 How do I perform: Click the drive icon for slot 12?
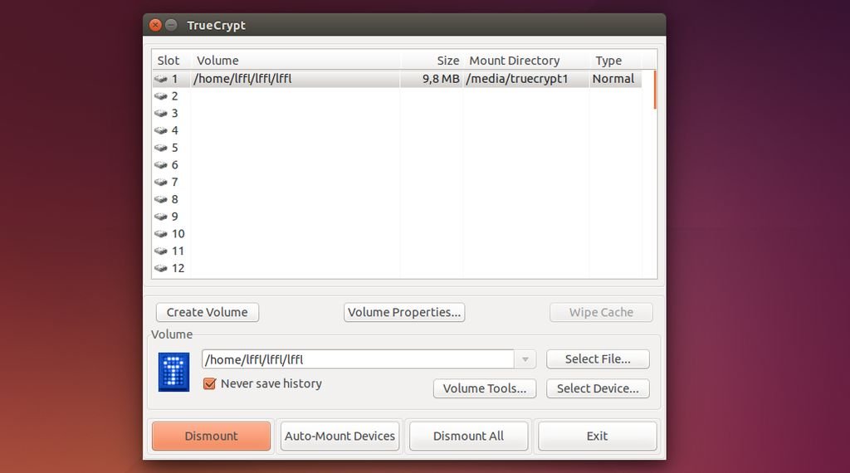tap(161, 269)
